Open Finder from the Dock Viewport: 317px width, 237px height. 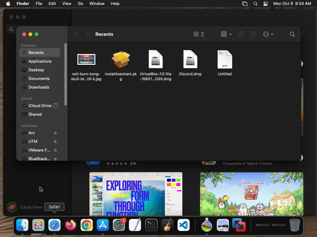pyautogui.click(x=22, y=225)
